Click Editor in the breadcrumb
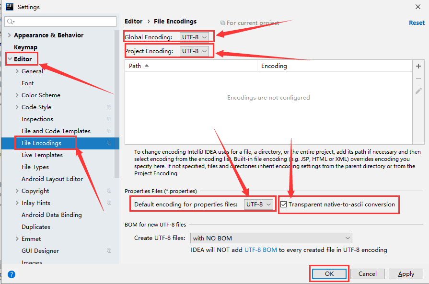 134,22
